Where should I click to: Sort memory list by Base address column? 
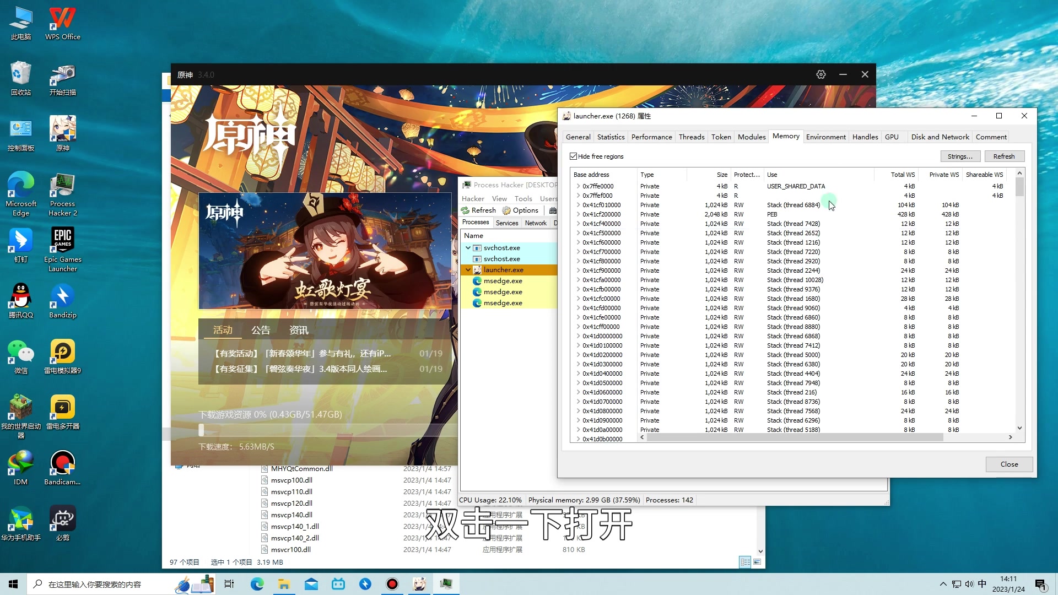pyautogui.click(x=603, y=175)
